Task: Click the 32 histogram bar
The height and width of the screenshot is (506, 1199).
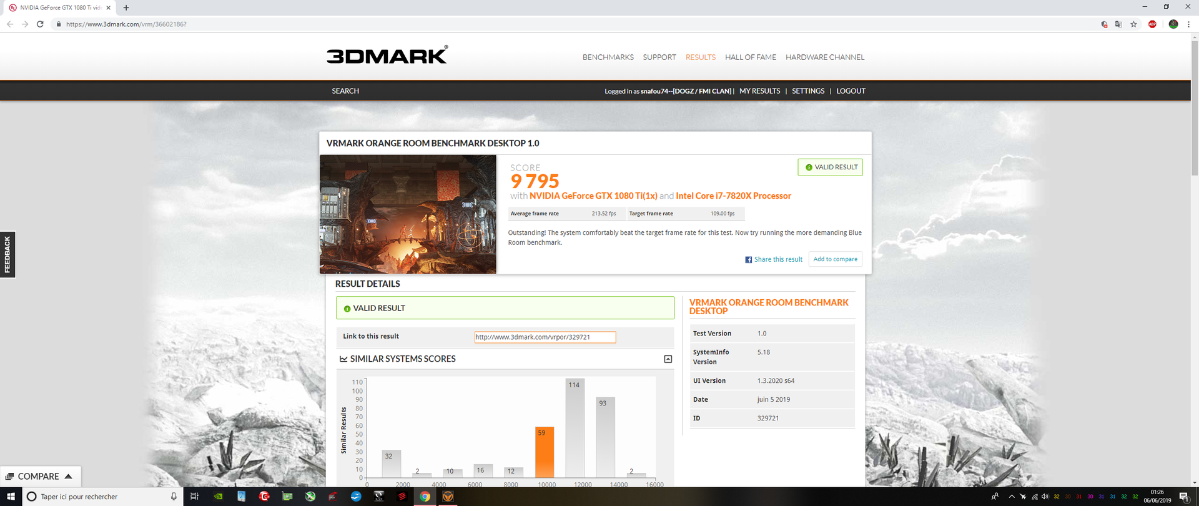Action: pos(391,464)
